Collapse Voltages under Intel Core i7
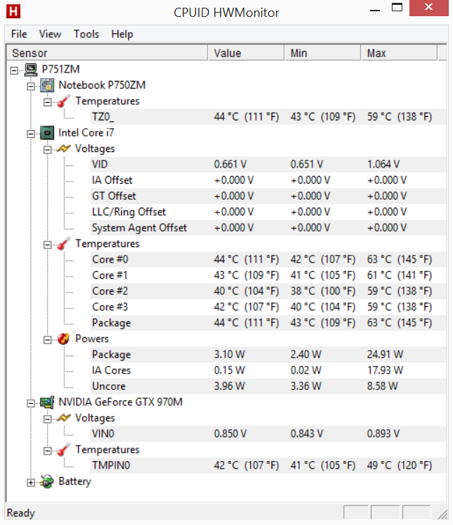 (x=48, y=150)
